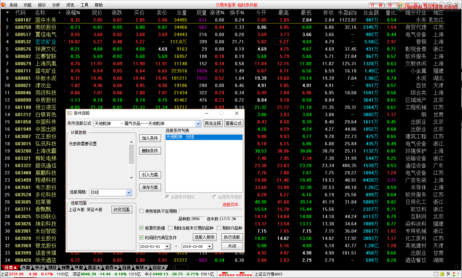The width and height of the screenshot is (462, 278).
Task: Click the 关闭 button in dialog
Action: (x=232, y=246)
